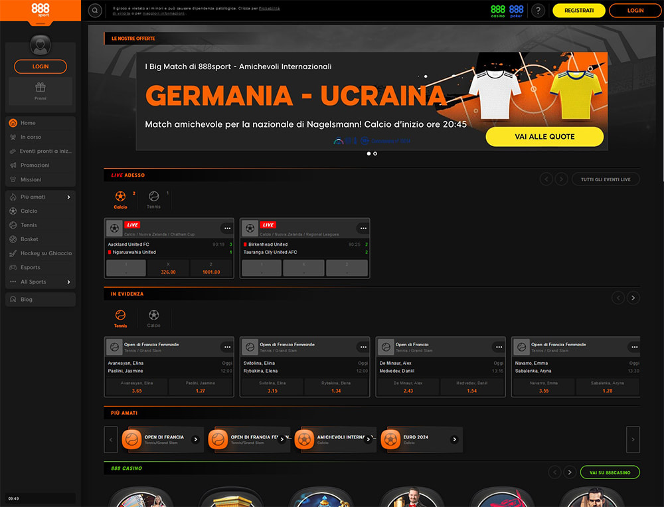Show previous Live Adesso events

coord(546,179)
